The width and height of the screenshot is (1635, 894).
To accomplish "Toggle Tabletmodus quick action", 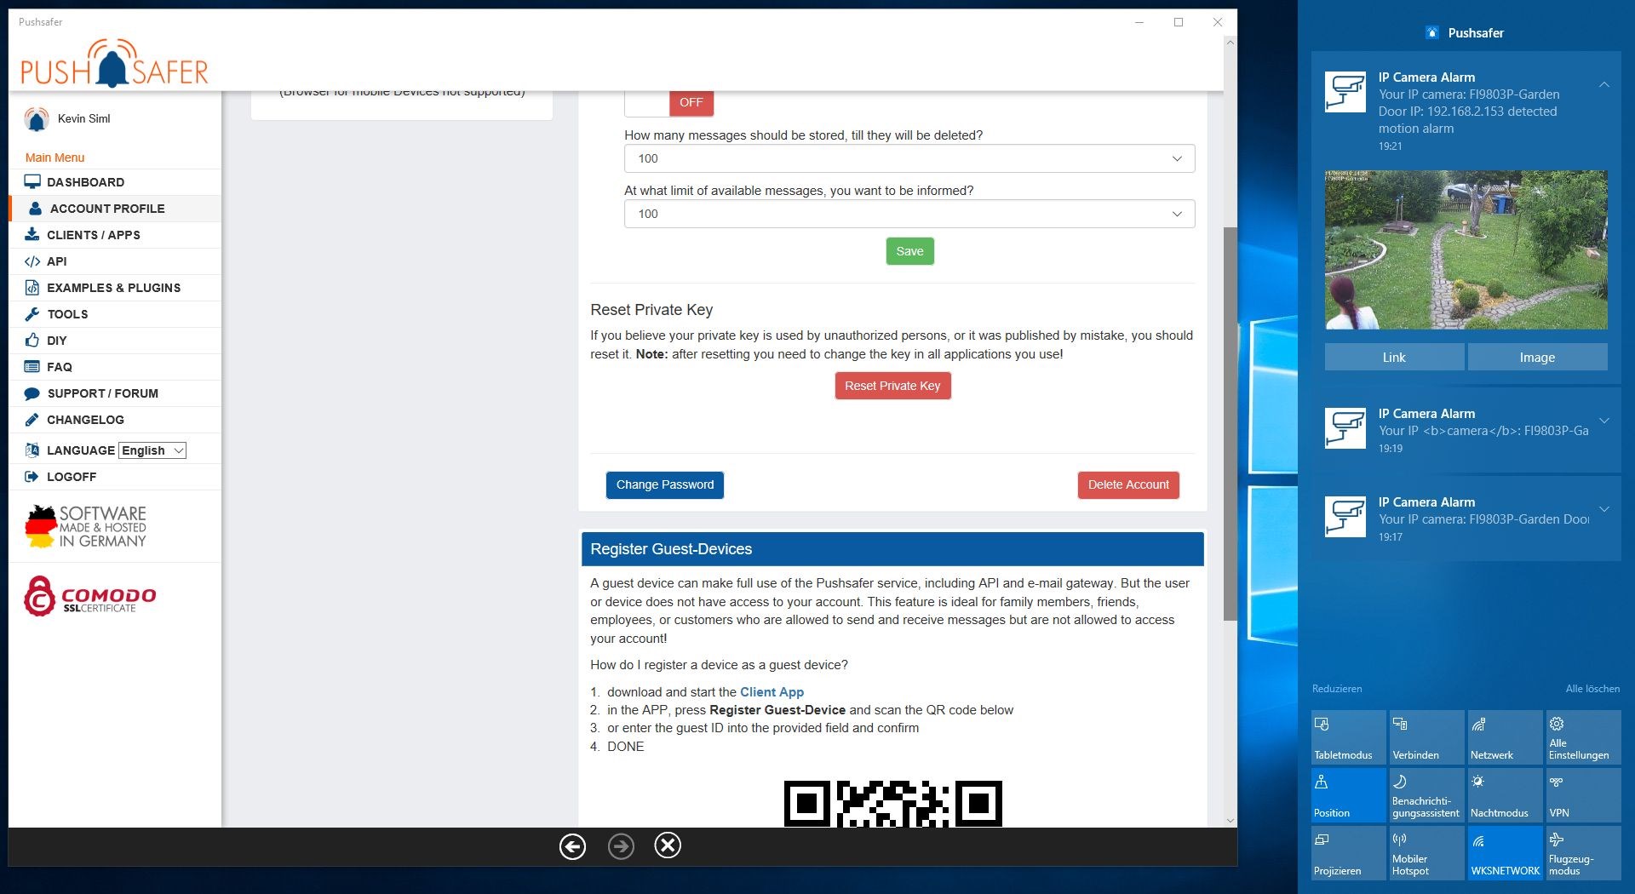I will [1348, 737].
